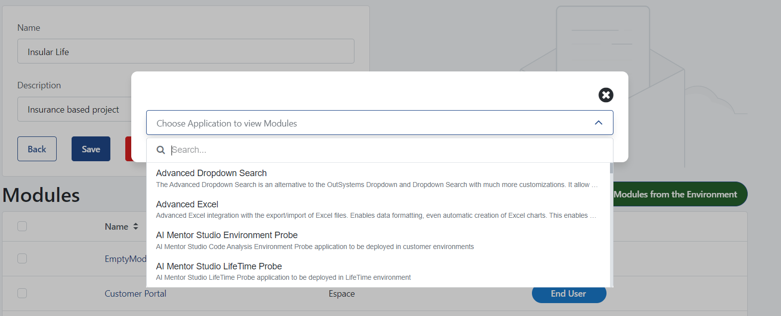Close the modal with the X icon
Image resolution: width=781 pixels, height=316 pixels.
click(x=606, y=95)
